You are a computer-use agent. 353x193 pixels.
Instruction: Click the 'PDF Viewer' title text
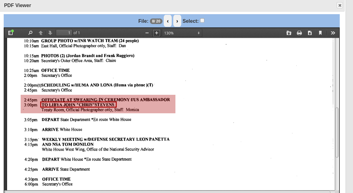pyautogui.click(x=18, y=6)
